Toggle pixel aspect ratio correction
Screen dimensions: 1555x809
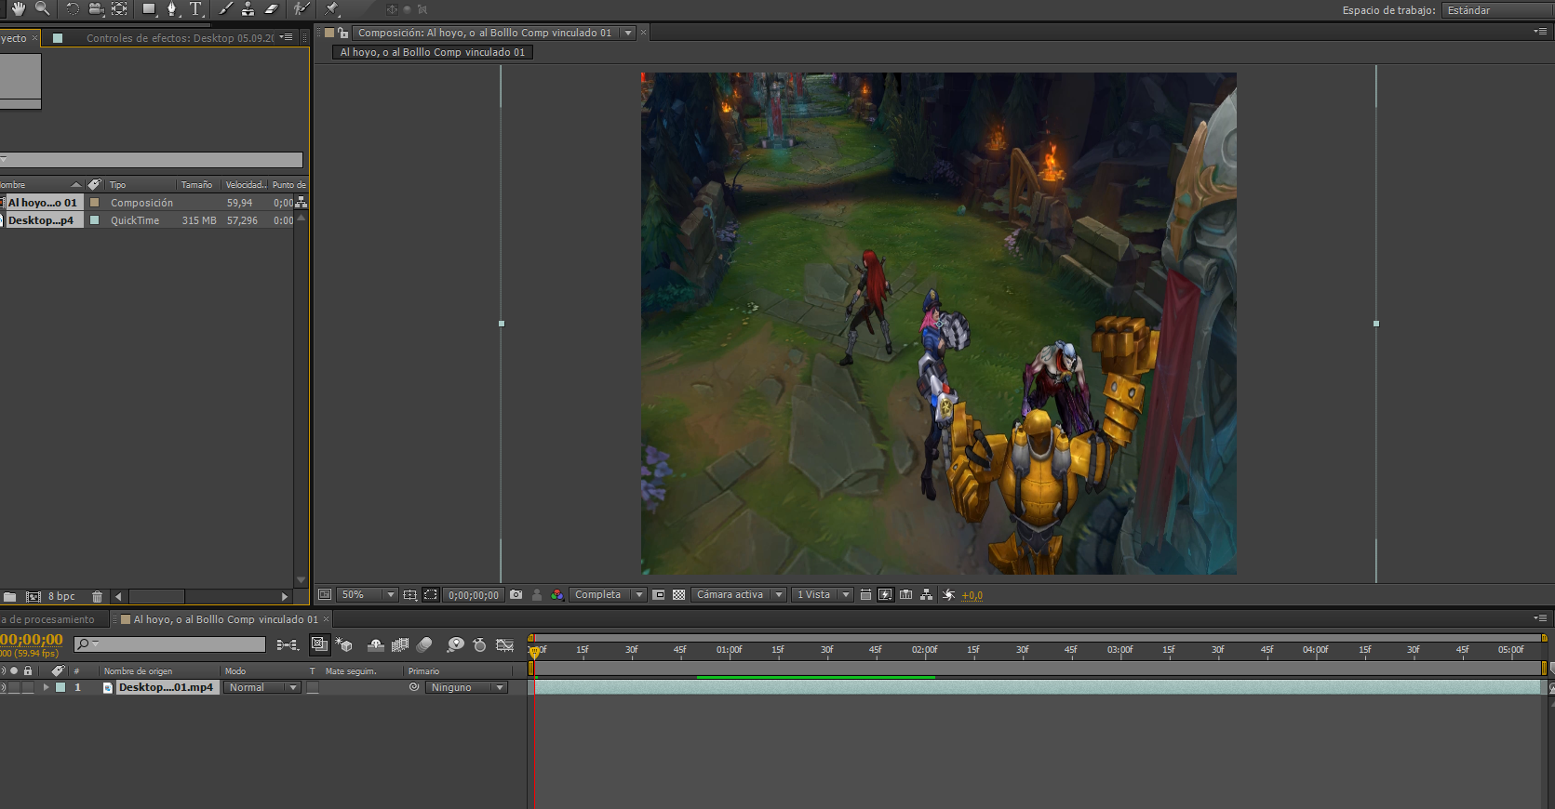pyautogui.click(x=865, y=595)
